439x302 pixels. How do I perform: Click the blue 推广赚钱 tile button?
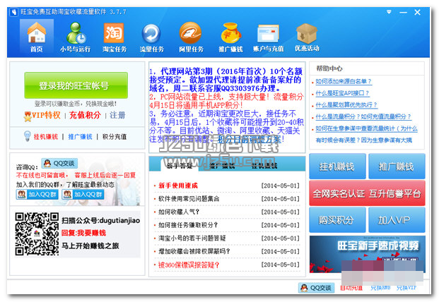tap(397, 167)
